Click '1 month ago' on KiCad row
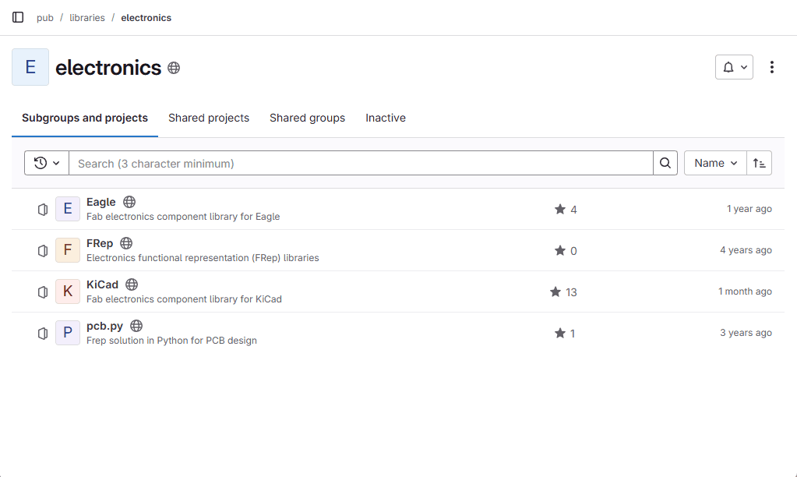 point(745,291)
